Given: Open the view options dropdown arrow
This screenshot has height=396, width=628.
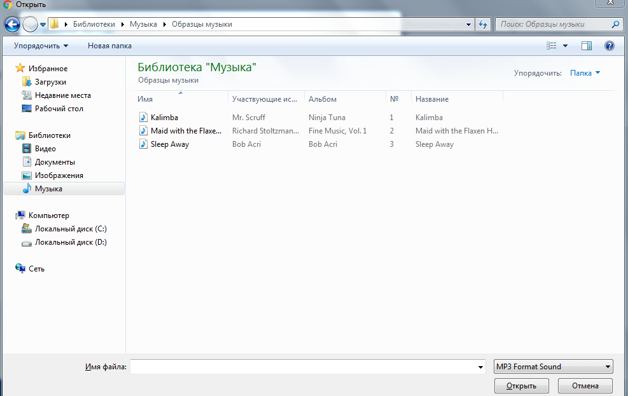Looking at the screenshot, I should coord(565,46).
